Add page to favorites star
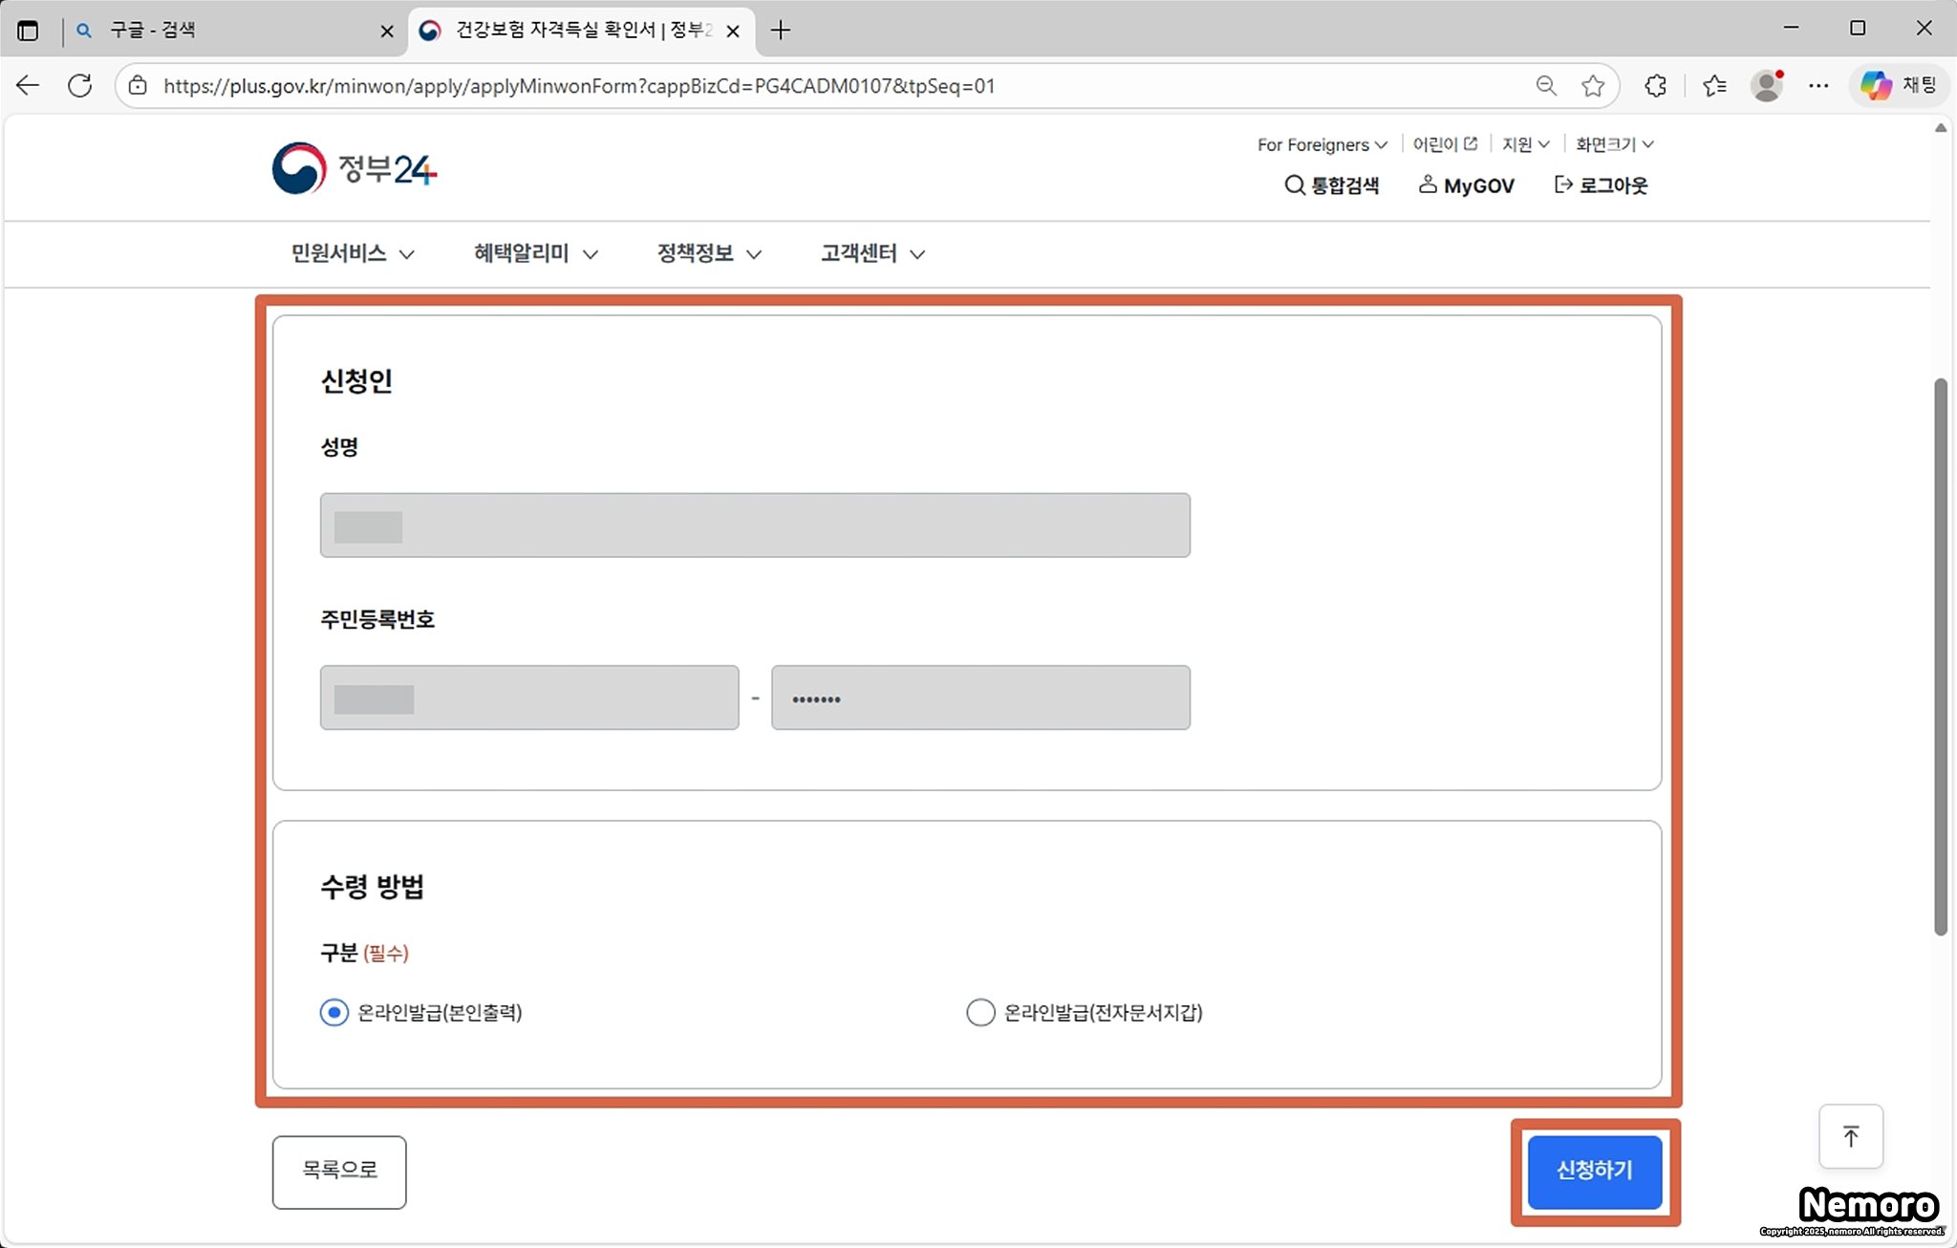The image size is (1957, 1248). click(x=1592, y=86)
